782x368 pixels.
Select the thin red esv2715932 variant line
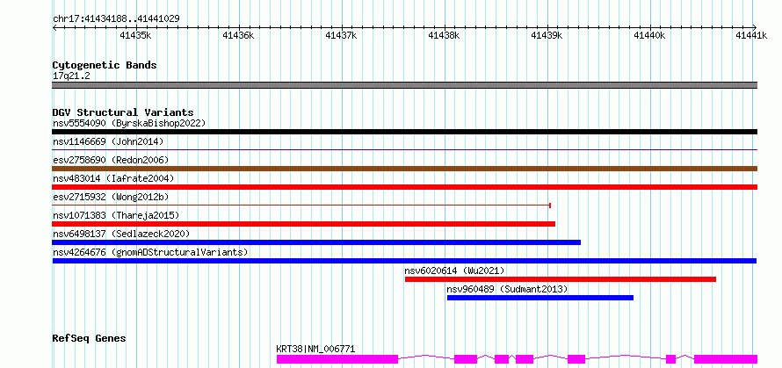[x=301, y=205]
